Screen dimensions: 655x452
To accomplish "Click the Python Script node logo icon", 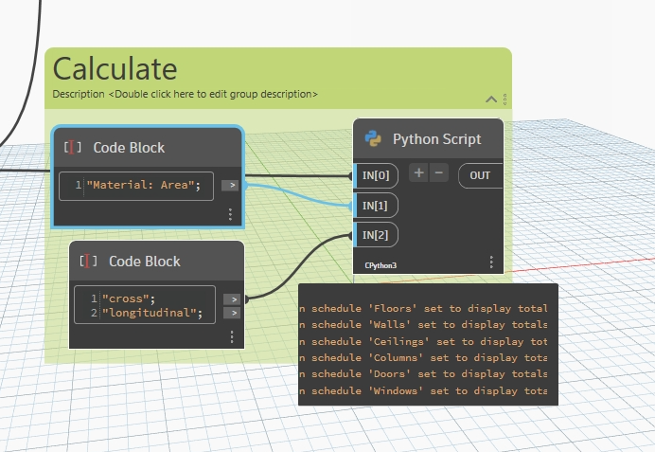I will (373, 138).
